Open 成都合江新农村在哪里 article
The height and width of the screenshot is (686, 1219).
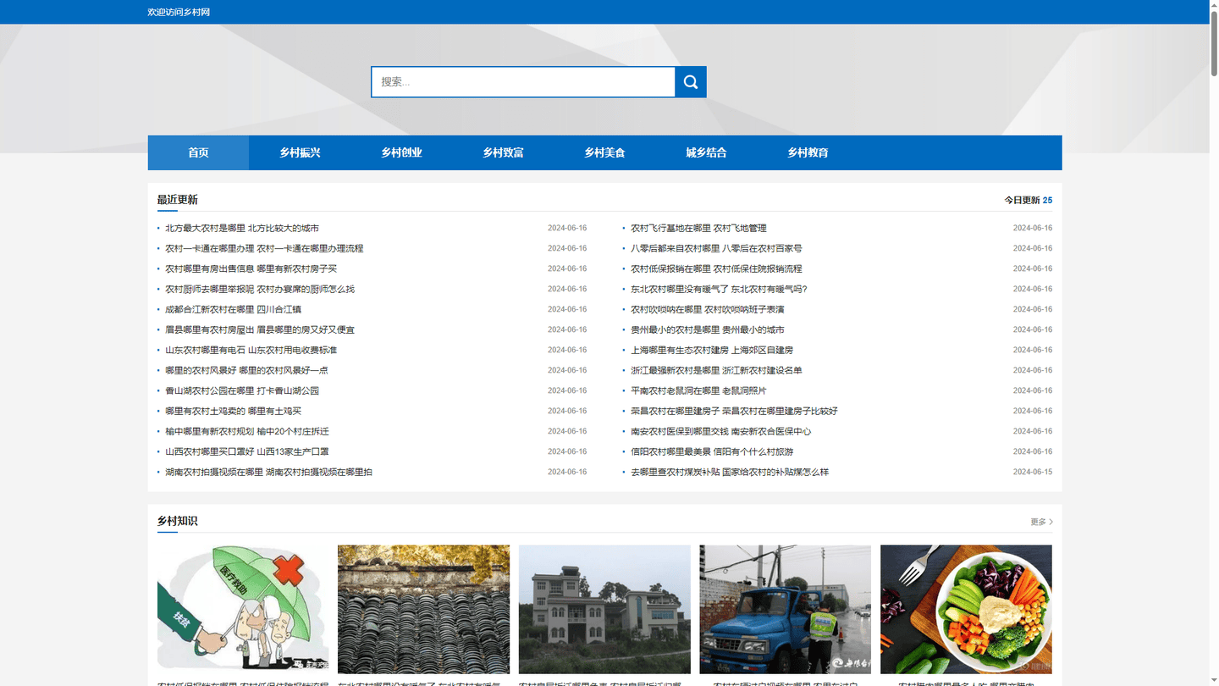[x=233, y=309]
